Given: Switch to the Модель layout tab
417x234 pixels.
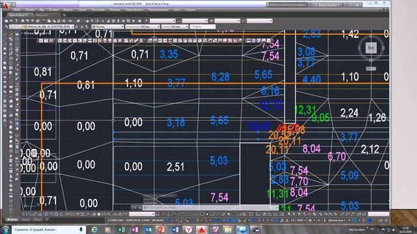Looking at the screenshot, I should [x=12, y=220].
